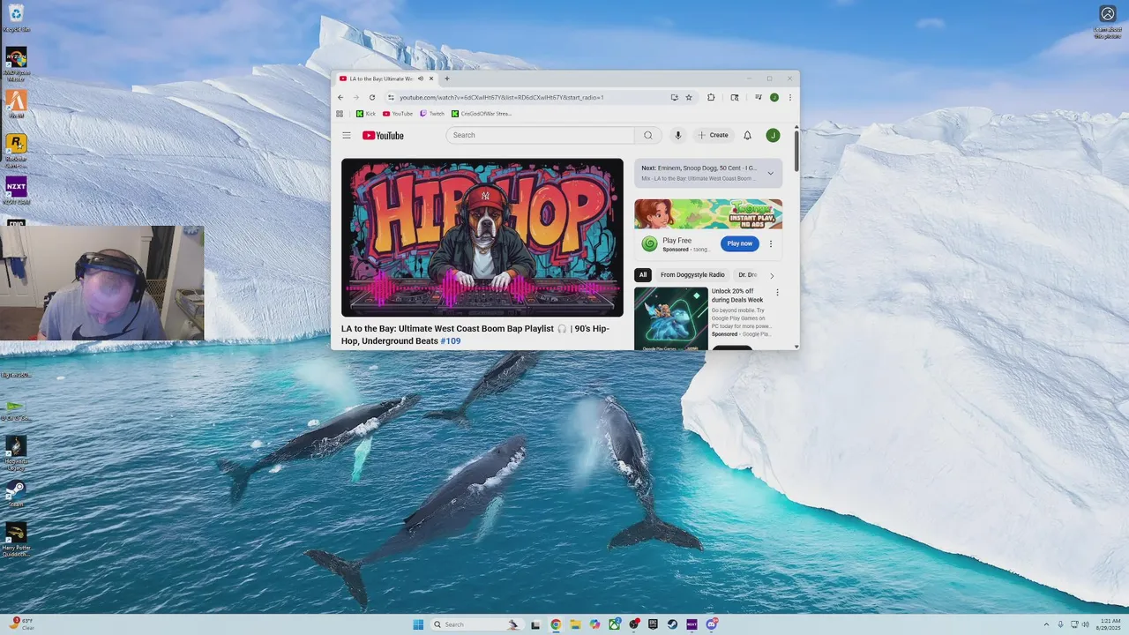Open the Rockstar Games Launcher desktop icon
The image size is (1129, 635).
[16, 150]
